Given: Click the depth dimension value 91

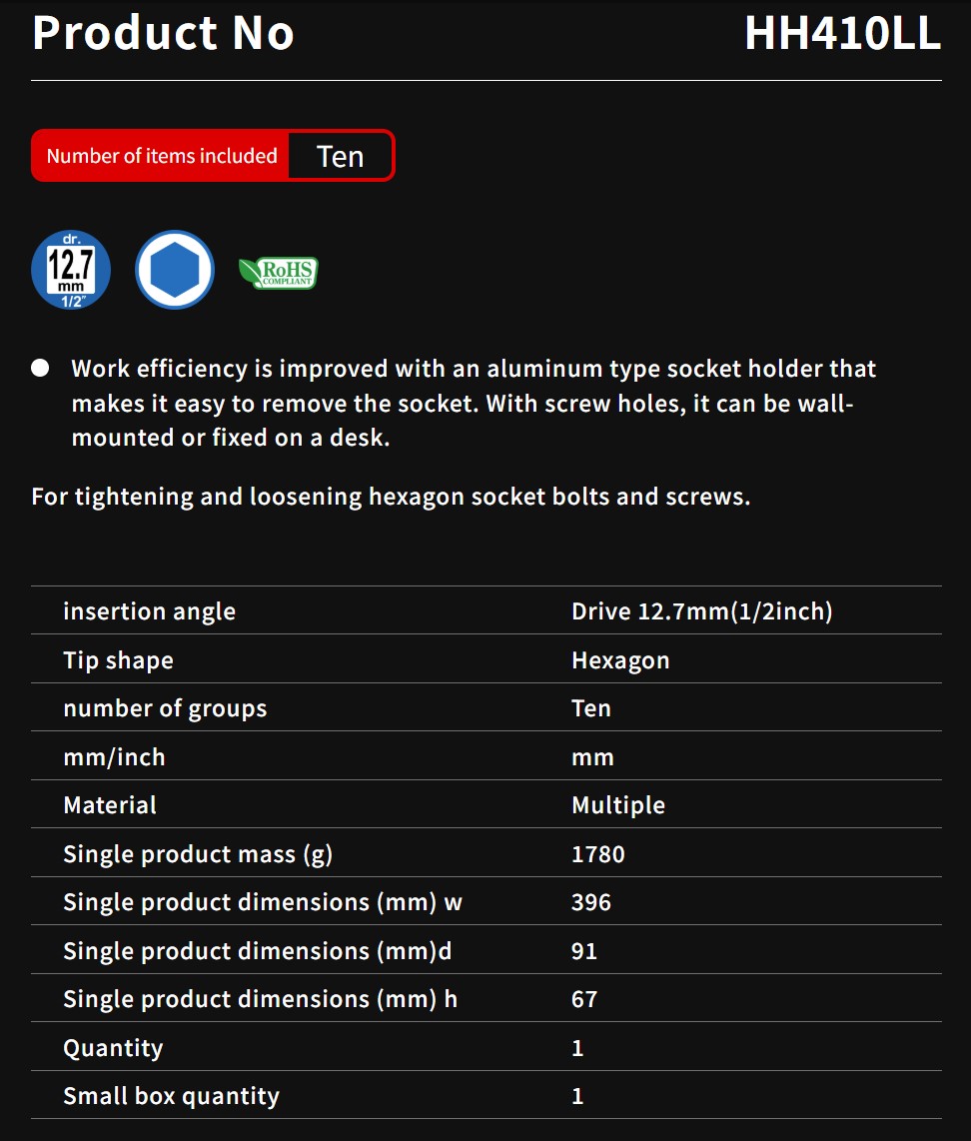Looking at the screenshot, I should pyautogui.click(x=584, y=951).
